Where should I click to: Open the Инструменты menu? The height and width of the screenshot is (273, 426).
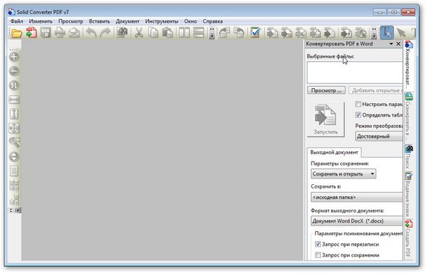click(162, 21)
